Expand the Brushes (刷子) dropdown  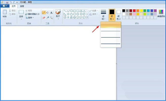[x=58, y=19]
